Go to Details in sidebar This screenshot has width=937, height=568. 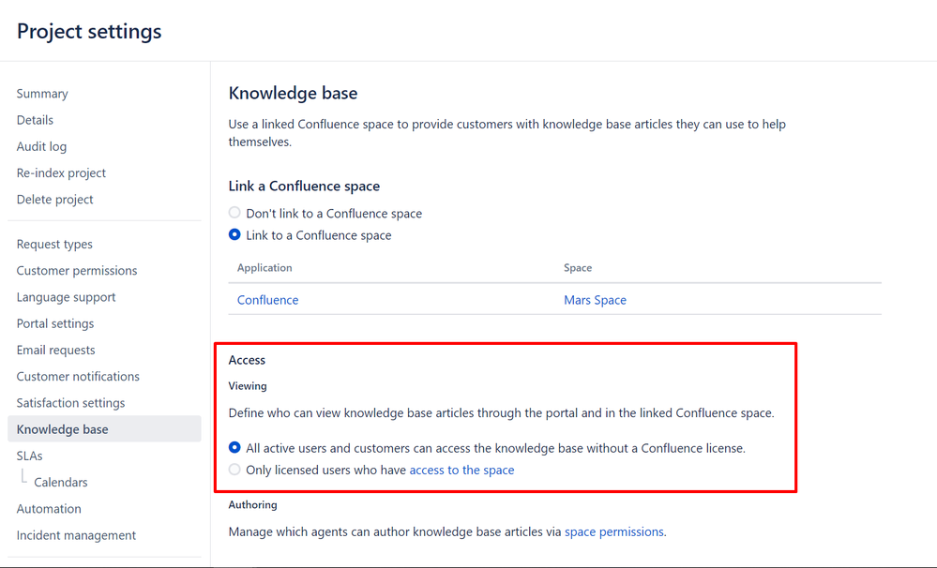pos(35,120)
